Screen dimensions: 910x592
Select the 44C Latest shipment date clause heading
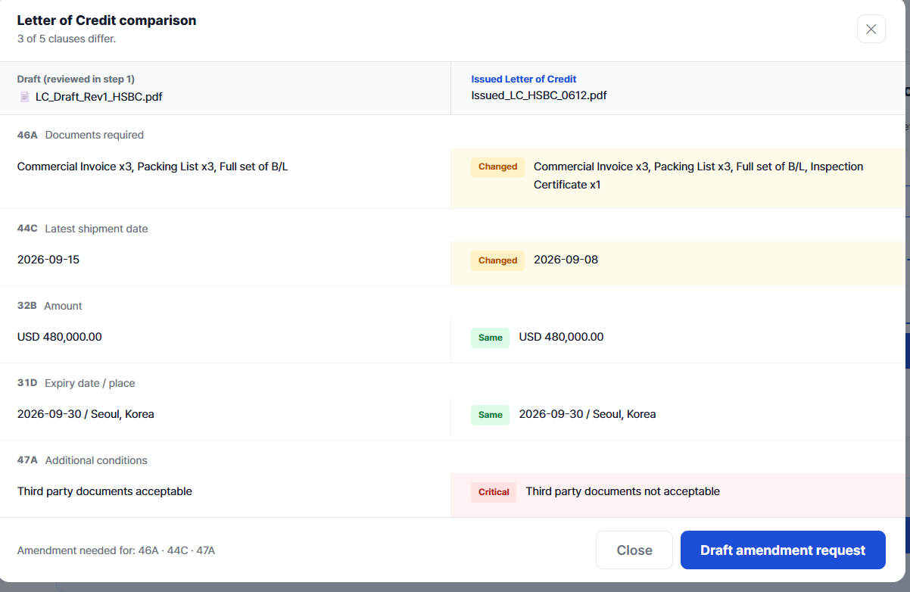(x=83, y=229)
